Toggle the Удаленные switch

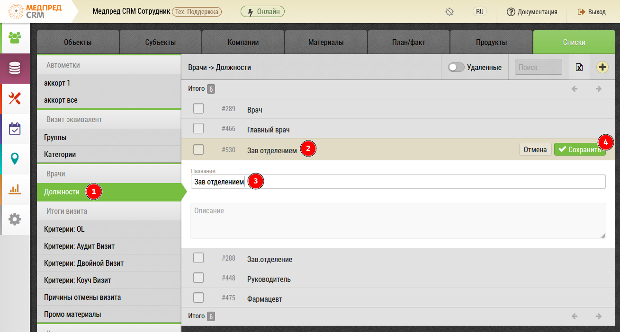point(456,67)
